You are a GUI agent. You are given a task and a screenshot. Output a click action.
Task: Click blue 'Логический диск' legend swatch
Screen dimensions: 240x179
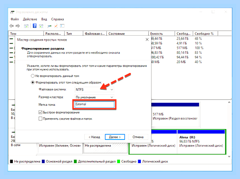click(x=139, y=162)
